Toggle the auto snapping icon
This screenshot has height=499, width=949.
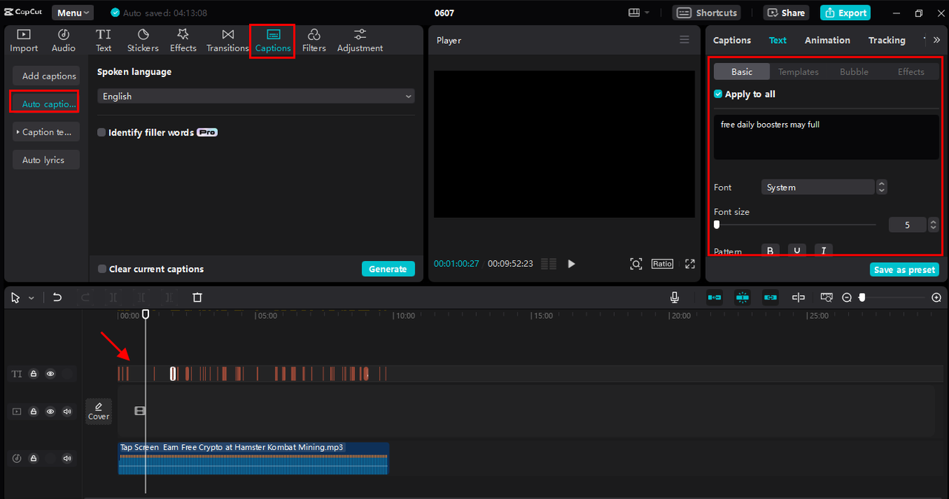point(742,297)
